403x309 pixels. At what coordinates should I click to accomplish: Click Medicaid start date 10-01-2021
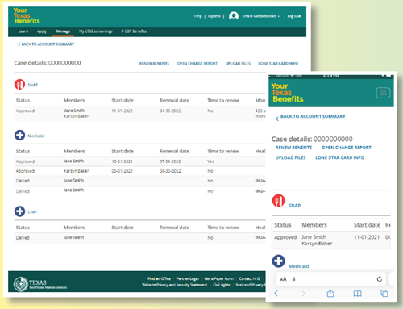[x=123, y=161]
